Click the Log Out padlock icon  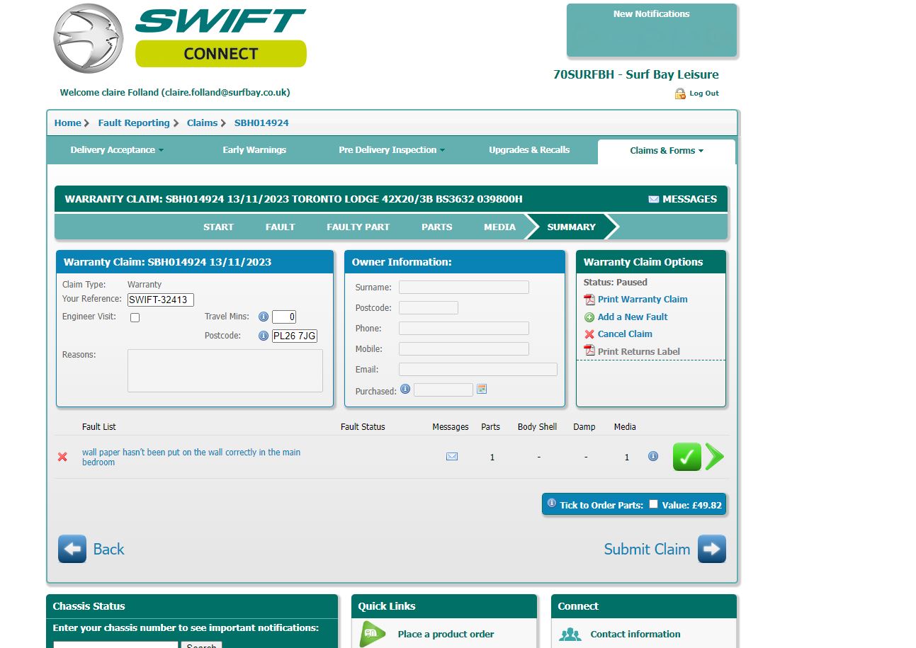pos(680,93)
